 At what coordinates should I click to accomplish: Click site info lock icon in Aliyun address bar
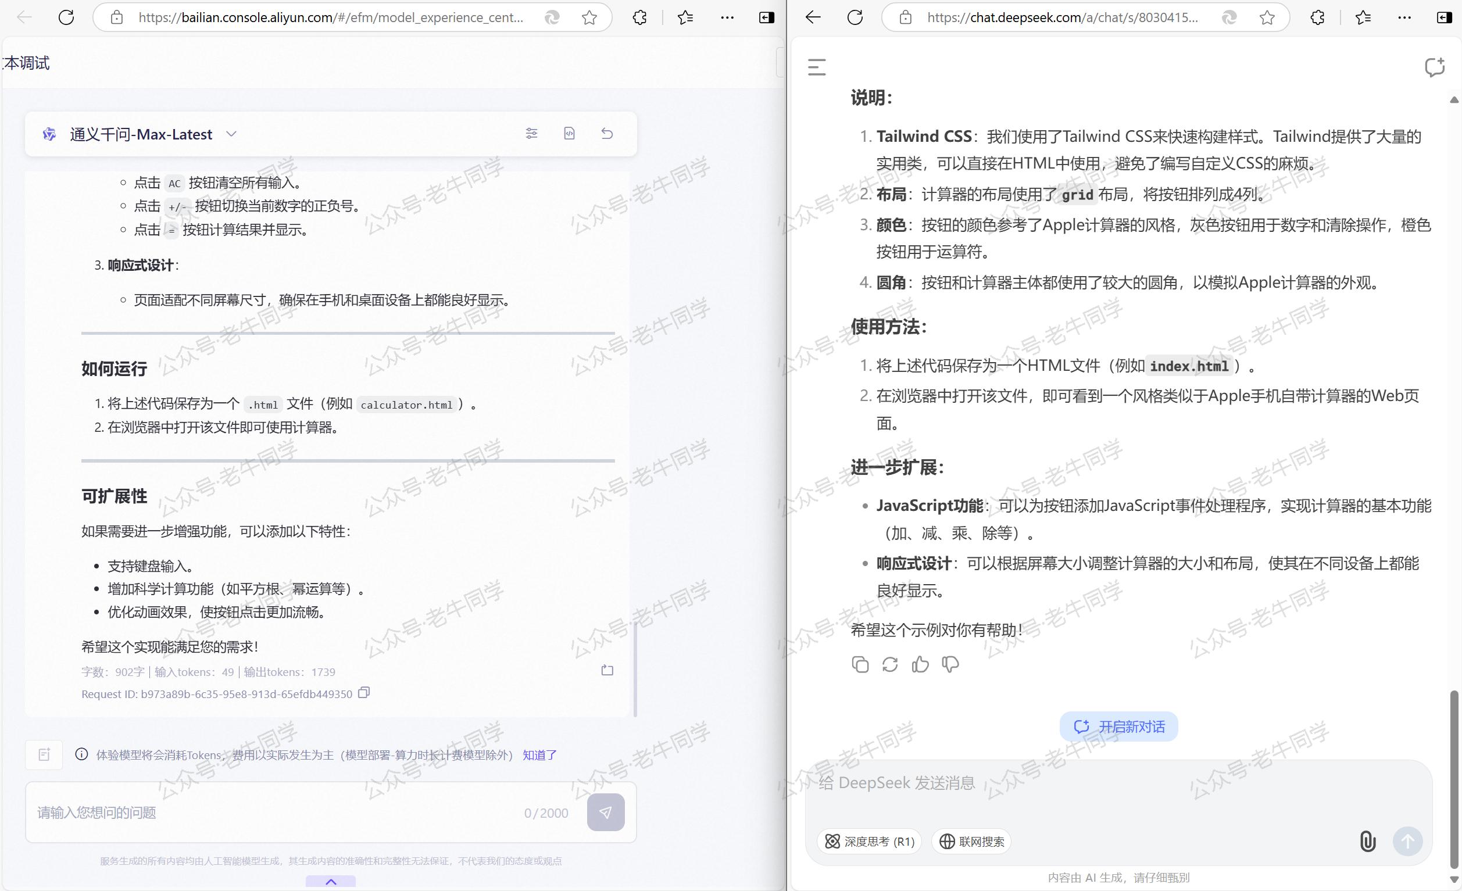(x=117, y=18)
